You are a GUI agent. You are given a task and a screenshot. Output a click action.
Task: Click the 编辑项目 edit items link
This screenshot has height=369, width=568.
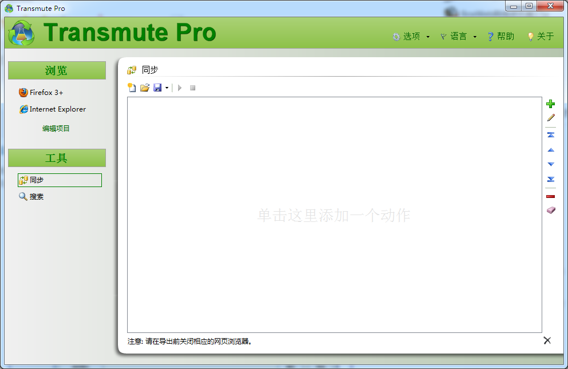coord(56,128)
